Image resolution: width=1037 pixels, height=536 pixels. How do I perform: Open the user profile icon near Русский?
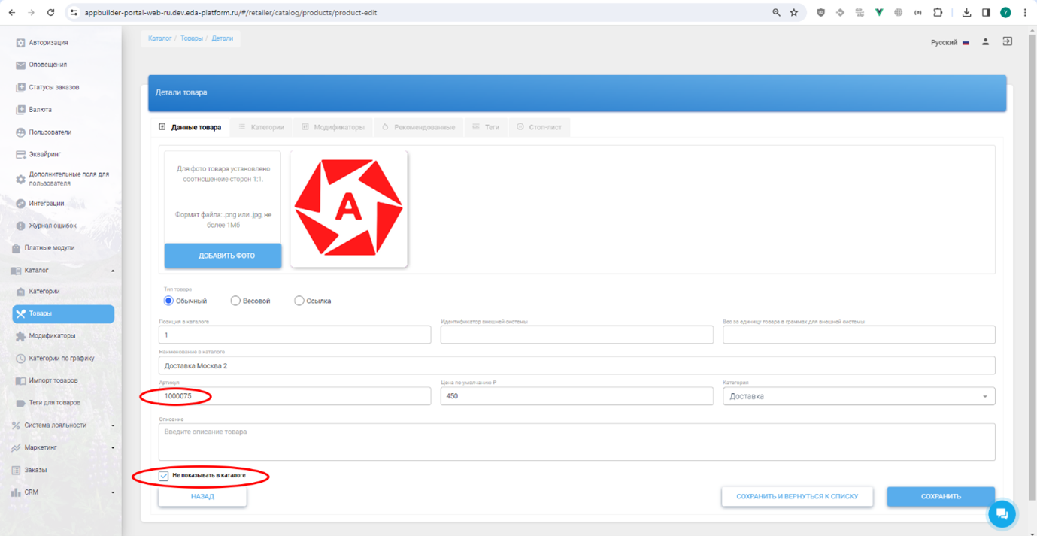point(985,42)
